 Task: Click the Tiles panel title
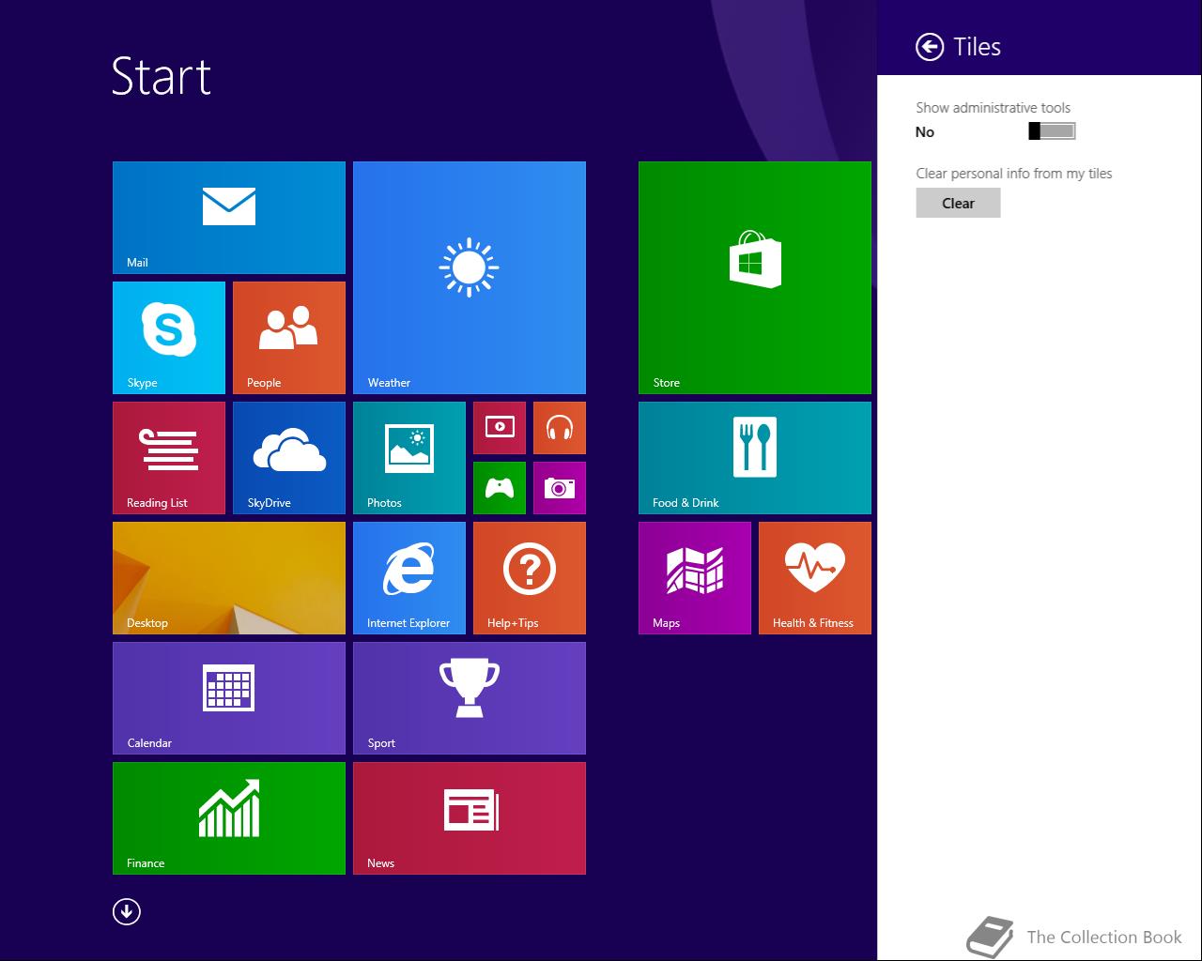click(977, 47)
